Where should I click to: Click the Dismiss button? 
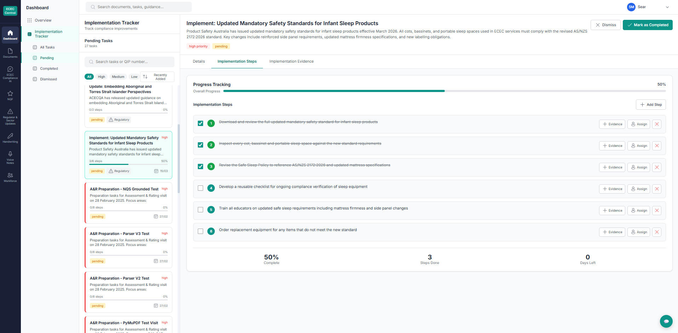click(605, 25)
